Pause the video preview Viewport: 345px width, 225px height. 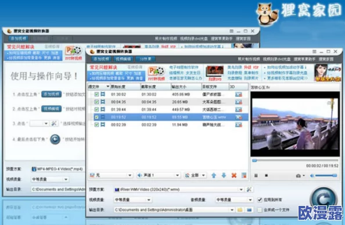[256, 175]
